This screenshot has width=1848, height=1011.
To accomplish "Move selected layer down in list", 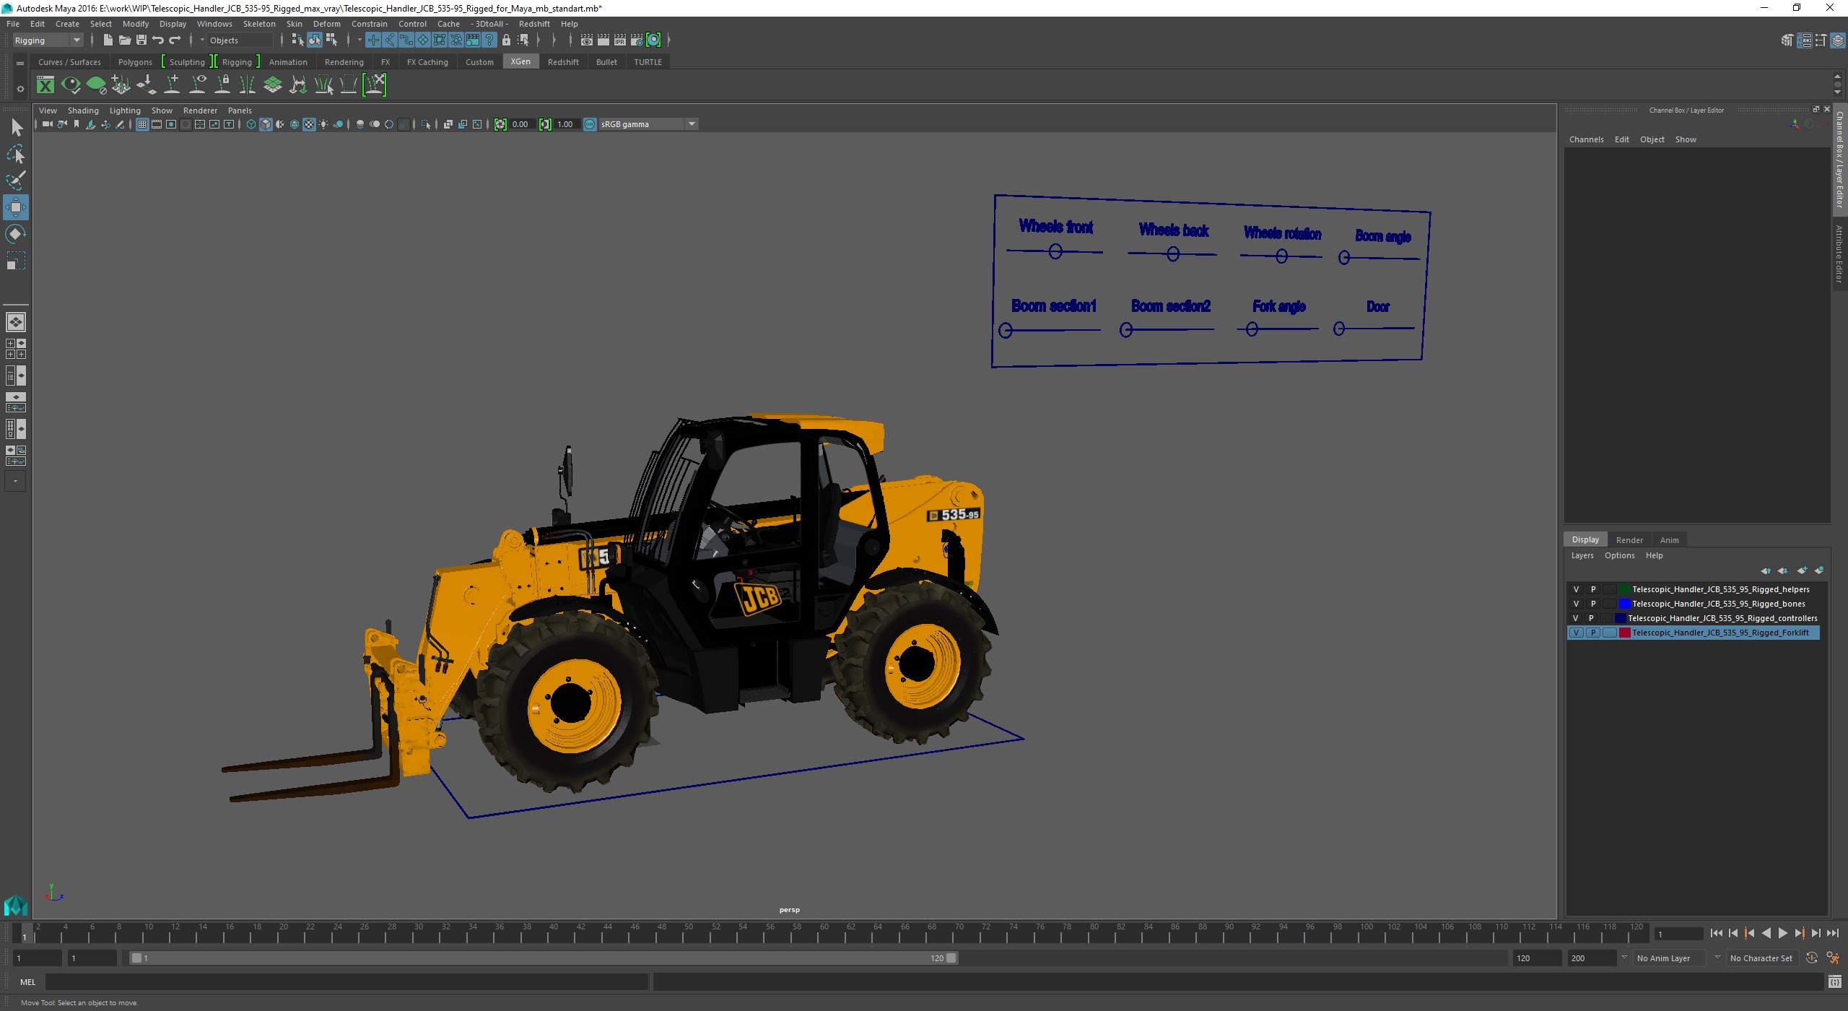I will click(x=1783, y=570).
